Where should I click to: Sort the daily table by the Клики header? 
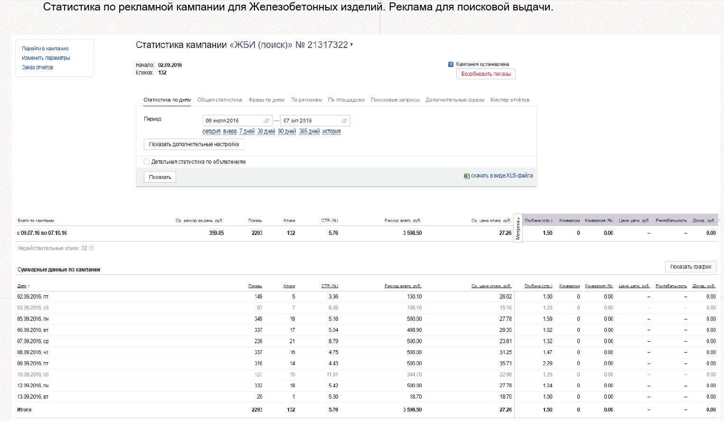coord(289,286)
